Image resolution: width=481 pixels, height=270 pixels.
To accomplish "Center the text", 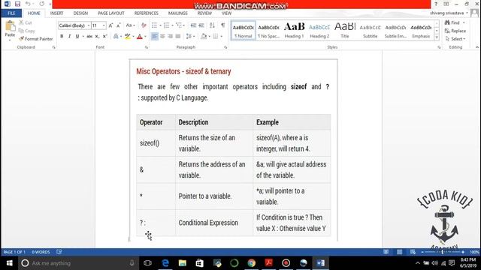I will (162, 36).
